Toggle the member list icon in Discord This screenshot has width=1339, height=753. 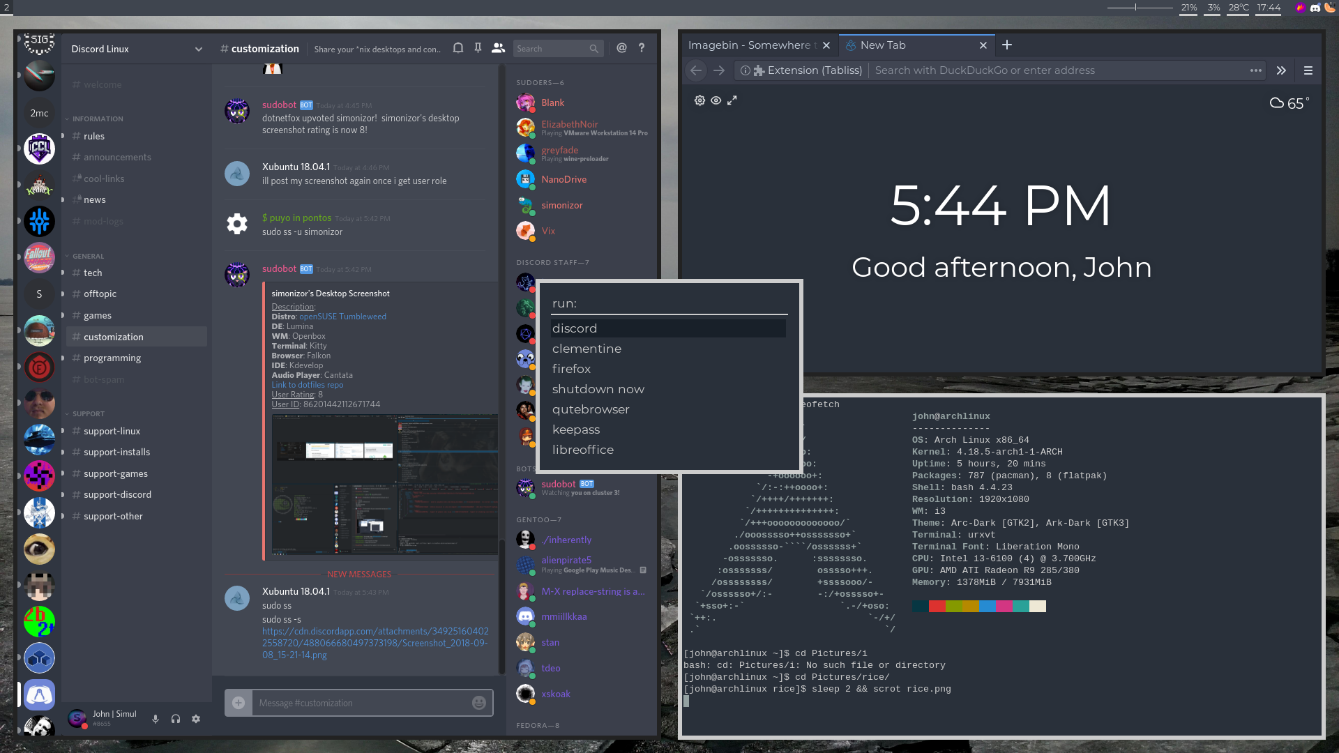498,48
